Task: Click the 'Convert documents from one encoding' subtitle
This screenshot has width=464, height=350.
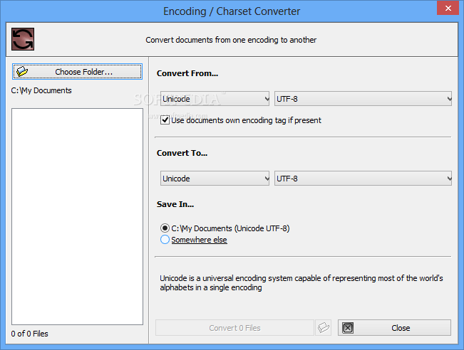Action: [231, 40]
